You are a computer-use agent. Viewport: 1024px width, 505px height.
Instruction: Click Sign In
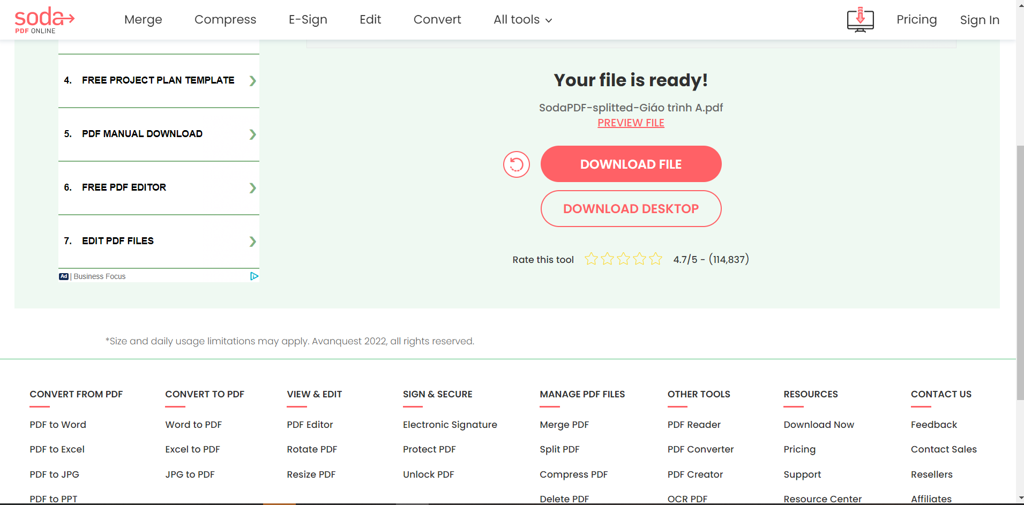point(980,20)
